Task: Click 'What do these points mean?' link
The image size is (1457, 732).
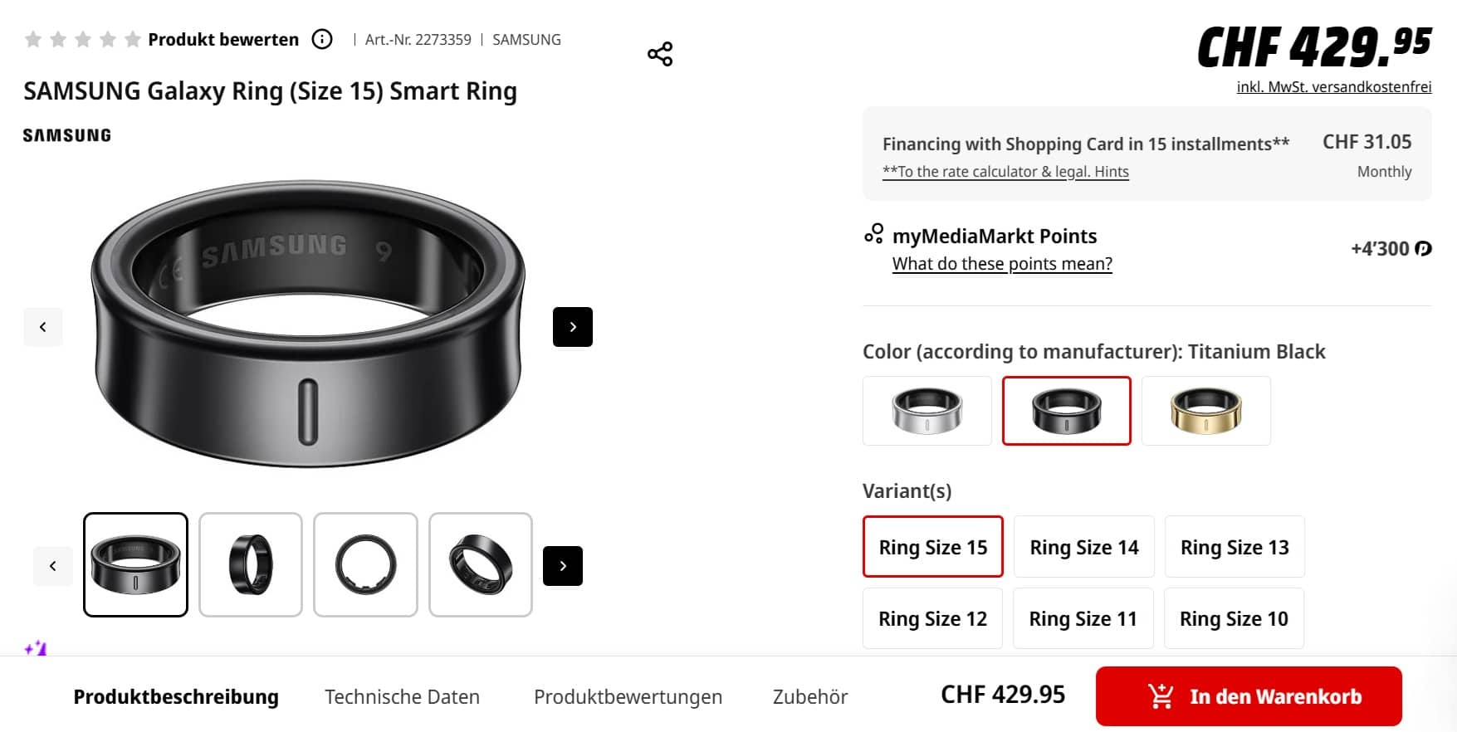Action: [1002, 264]
